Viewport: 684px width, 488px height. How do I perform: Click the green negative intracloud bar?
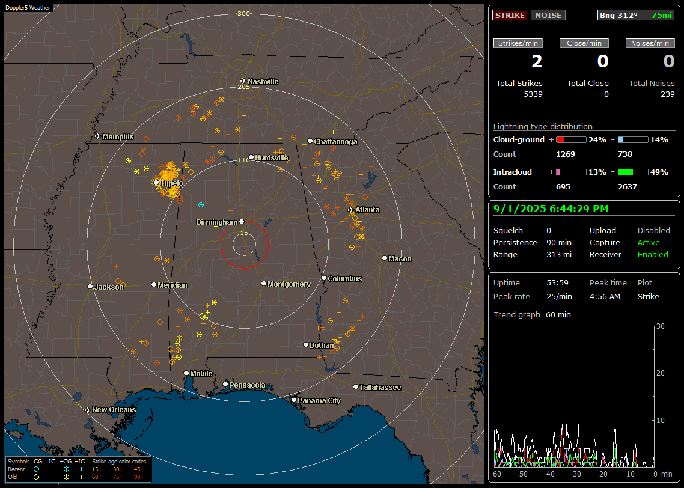pos(633,172)
